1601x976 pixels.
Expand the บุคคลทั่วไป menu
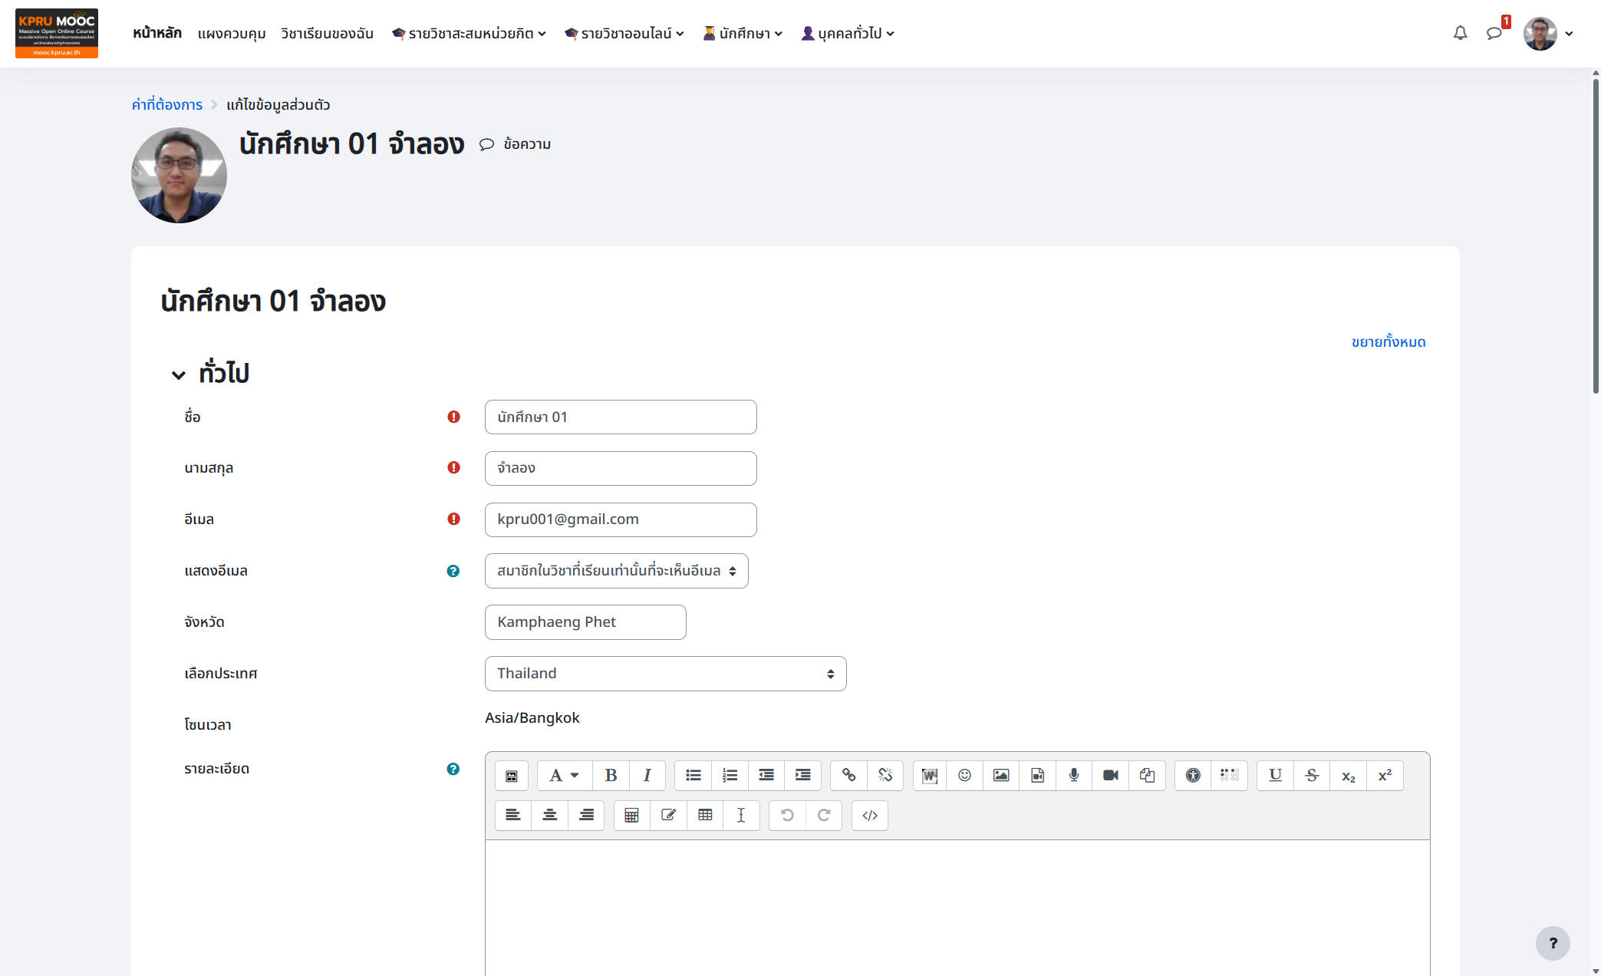848,34
